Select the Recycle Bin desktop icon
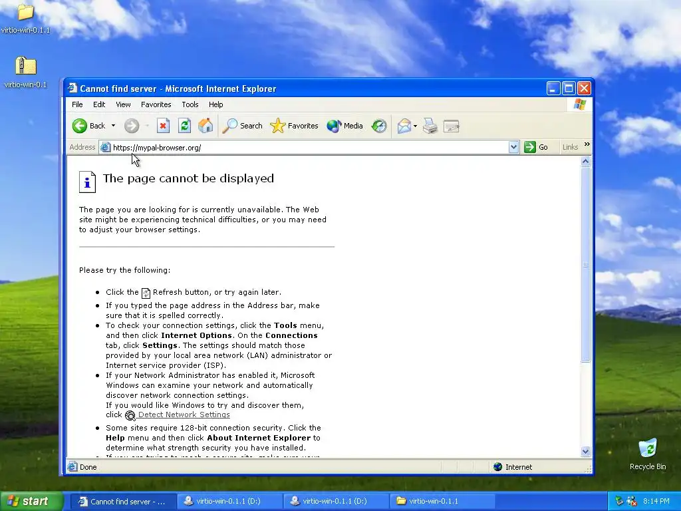This screenshot has height=511, width=681. click(648, 454)
